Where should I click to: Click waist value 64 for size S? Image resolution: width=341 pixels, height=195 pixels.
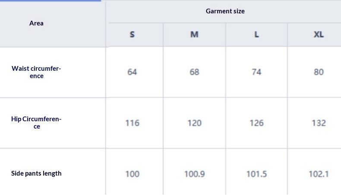click(132, 72)
